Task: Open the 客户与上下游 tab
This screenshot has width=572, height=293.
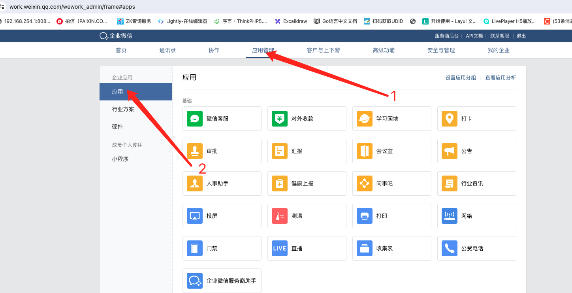Action: coord(323,50)
